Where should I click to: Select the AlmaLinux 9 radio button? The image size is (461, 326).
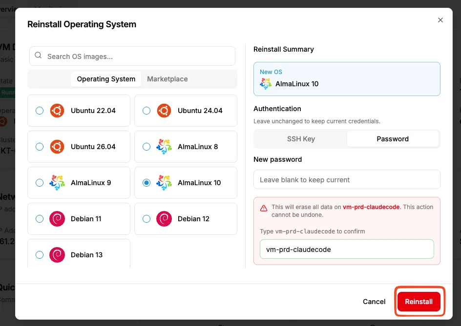[x=40, y=183]
